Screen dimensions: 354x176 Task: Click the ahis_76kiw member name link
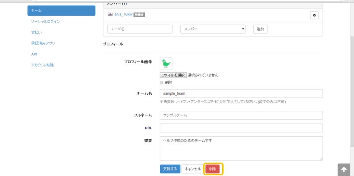(x=123, y=14)
